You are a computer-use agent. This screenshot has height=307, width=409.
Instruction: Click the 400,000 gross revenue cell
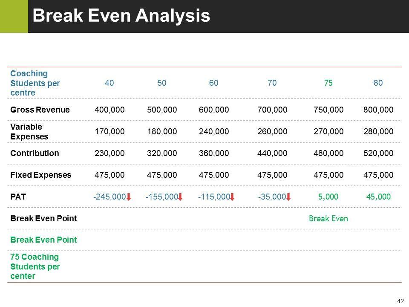109,110
